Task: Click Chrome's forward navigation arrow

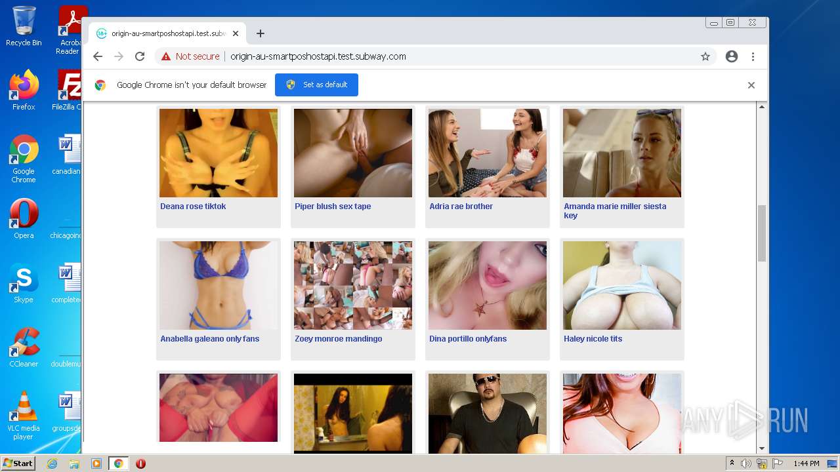Action: click(119, 56)
